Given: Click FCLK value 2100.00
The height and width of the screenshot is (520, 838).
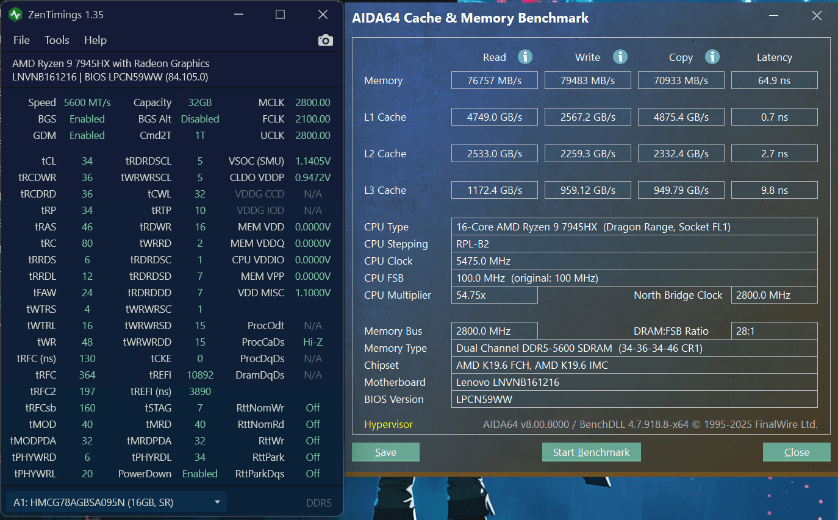Looking at the screenshot, I should (x=313, y=119).
